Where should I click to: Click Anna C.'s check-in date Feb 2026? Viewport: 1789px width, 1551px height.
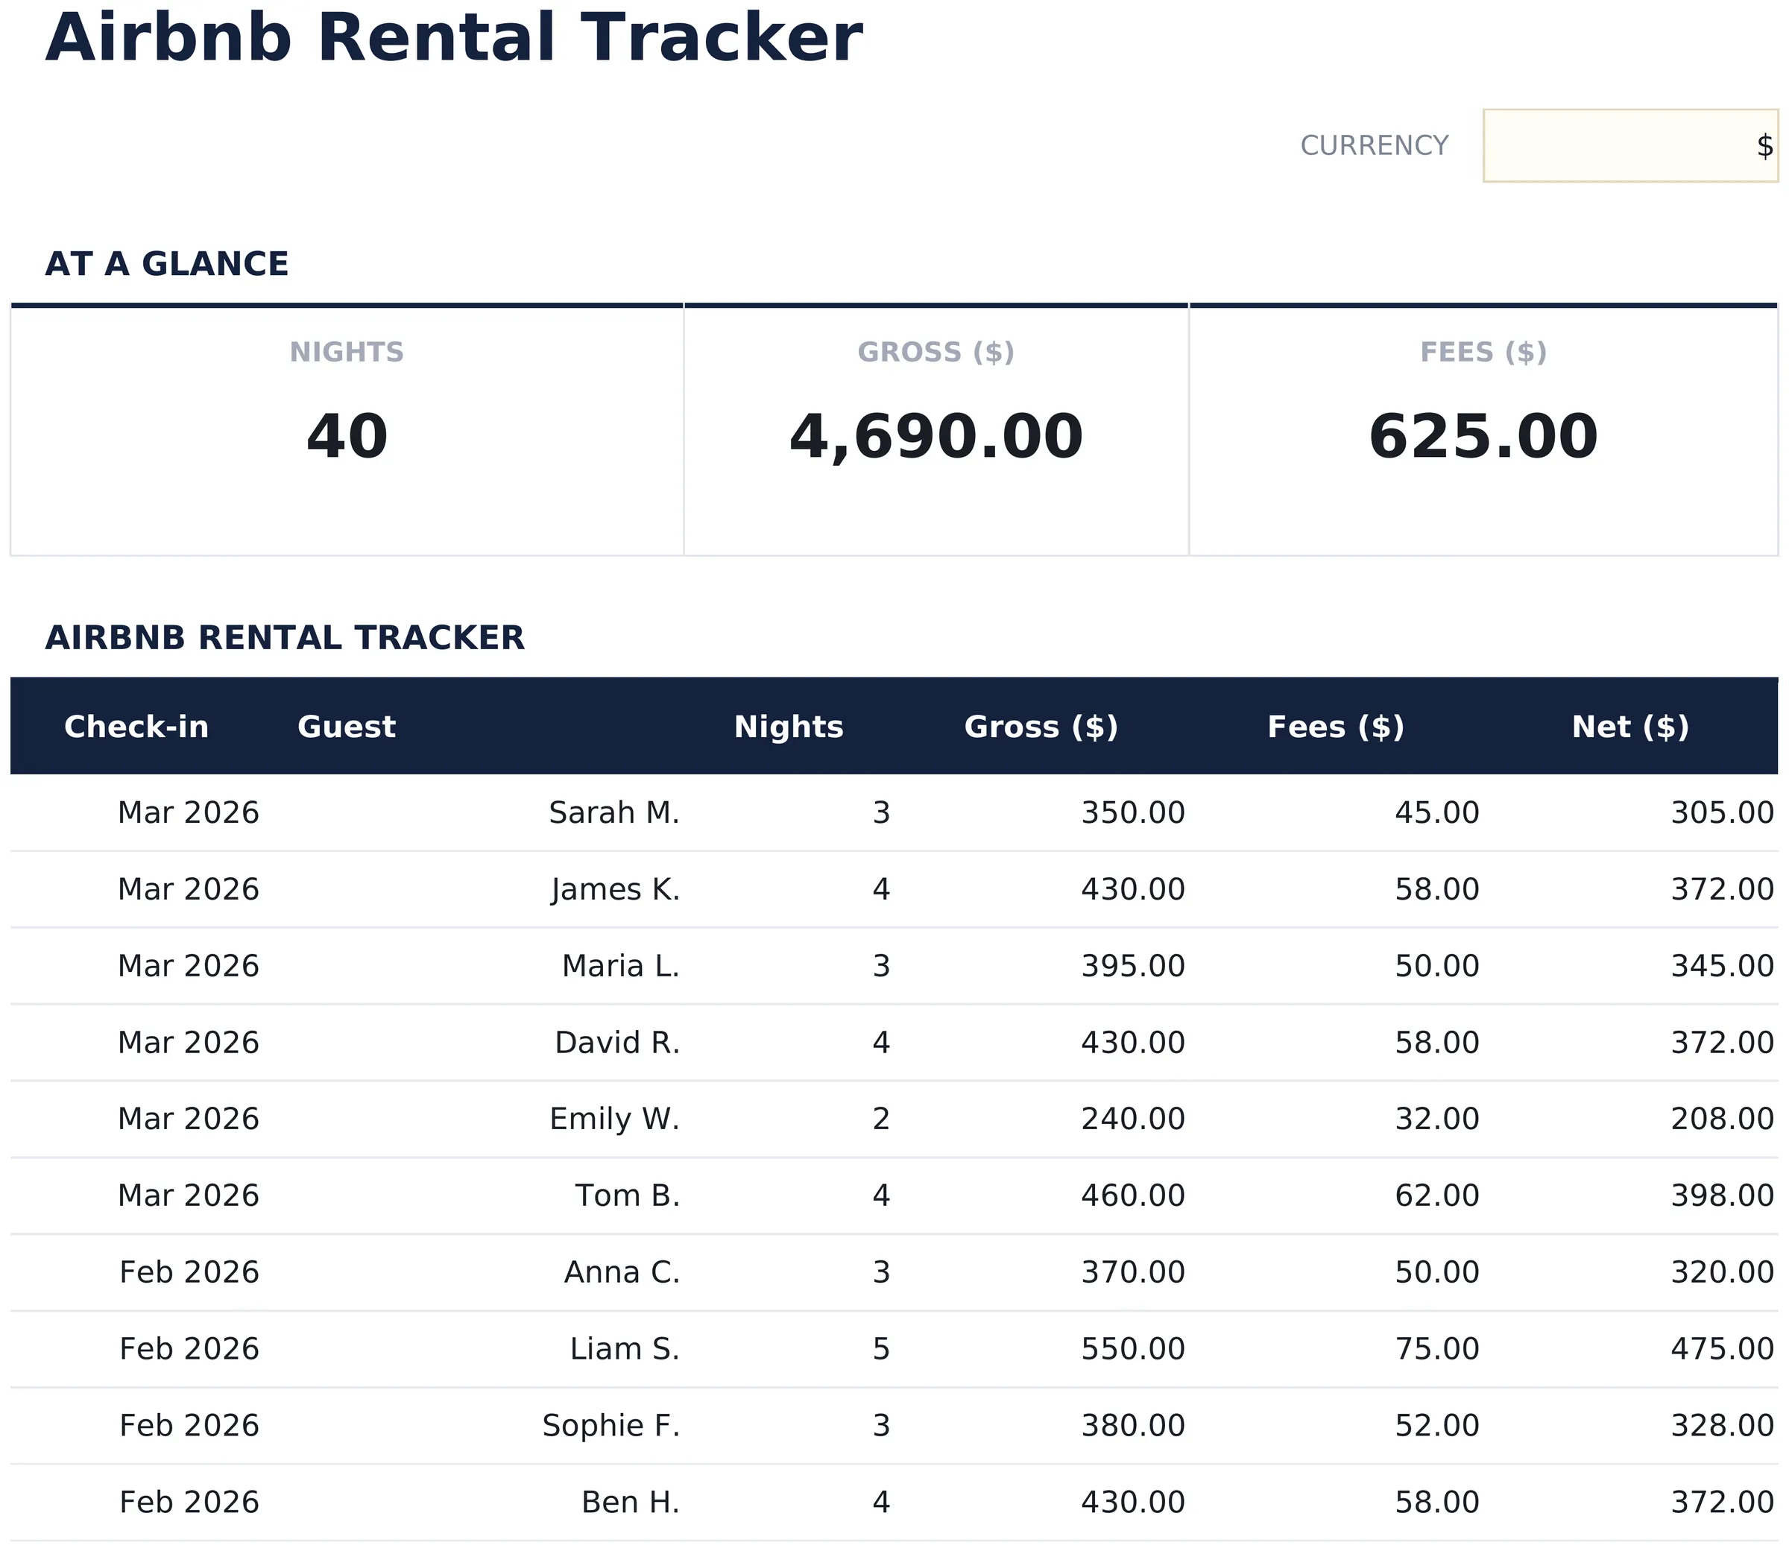click(189, 1272)
